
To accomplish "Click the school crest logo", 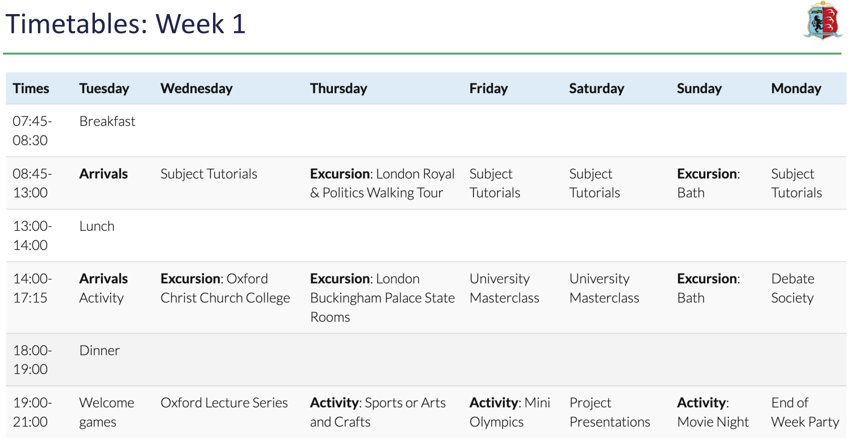I will point(823,20).
